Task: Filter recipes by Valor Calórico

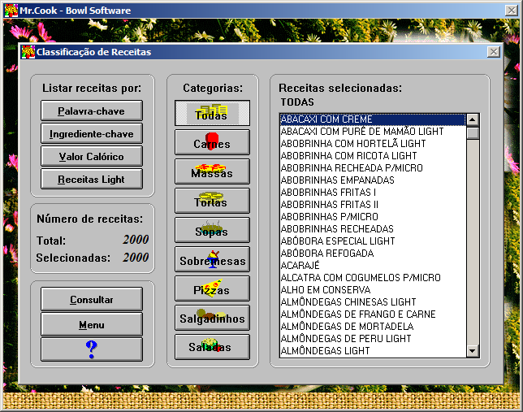Action: pos(92,156)
